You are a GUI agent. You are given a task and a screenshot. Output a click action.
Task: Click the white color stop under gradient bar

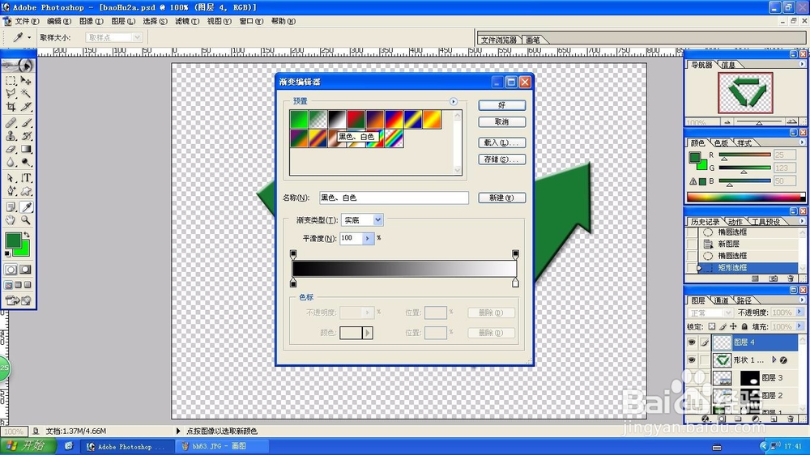pyautogui.click(x=515, y=283)
